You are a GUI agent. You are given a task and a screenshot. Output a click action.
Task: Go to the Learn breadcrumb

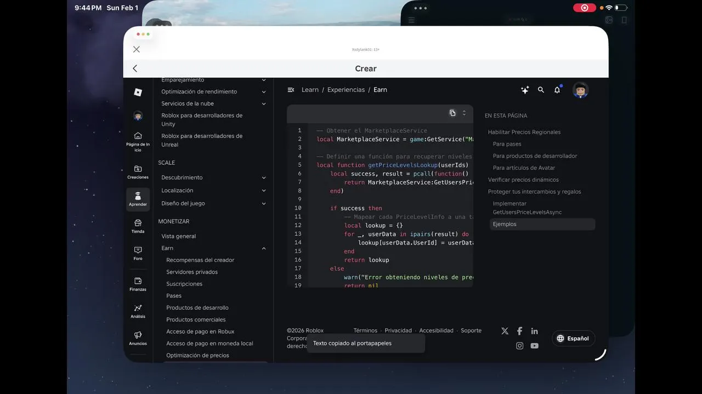[310, 90]
